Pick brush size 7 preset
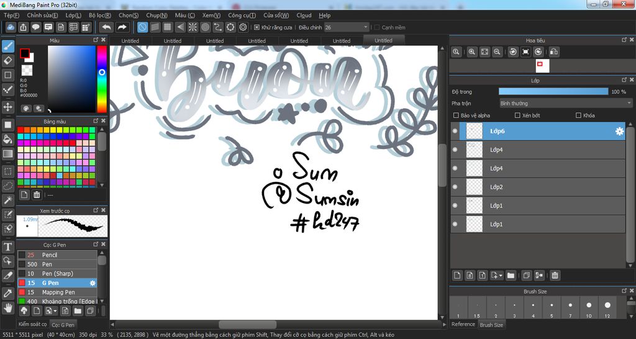This screenshot has width=636, height=339. [570, 307]
